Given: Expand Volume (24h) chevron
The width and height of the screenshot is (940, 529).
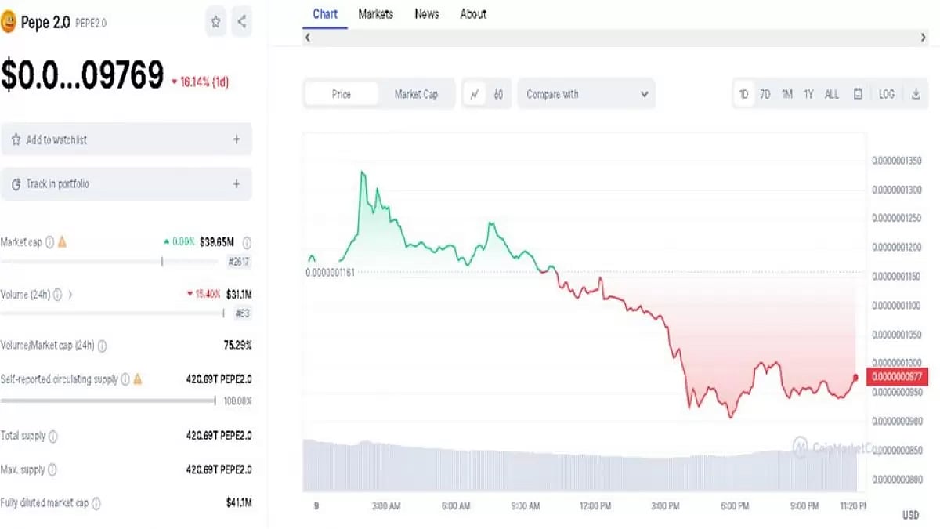Looking at the screenshot, I should click(x=70, y=295).
